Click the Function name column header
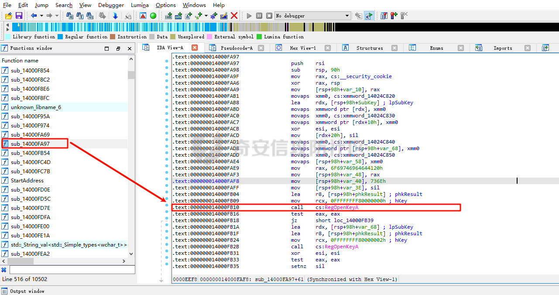The image size is (559, 295). pos(20,61)
